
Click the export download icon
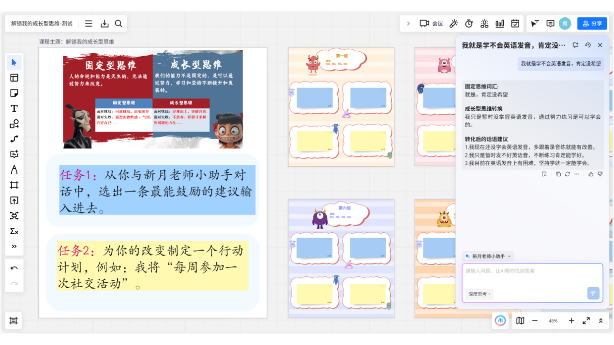click(105, 23)
